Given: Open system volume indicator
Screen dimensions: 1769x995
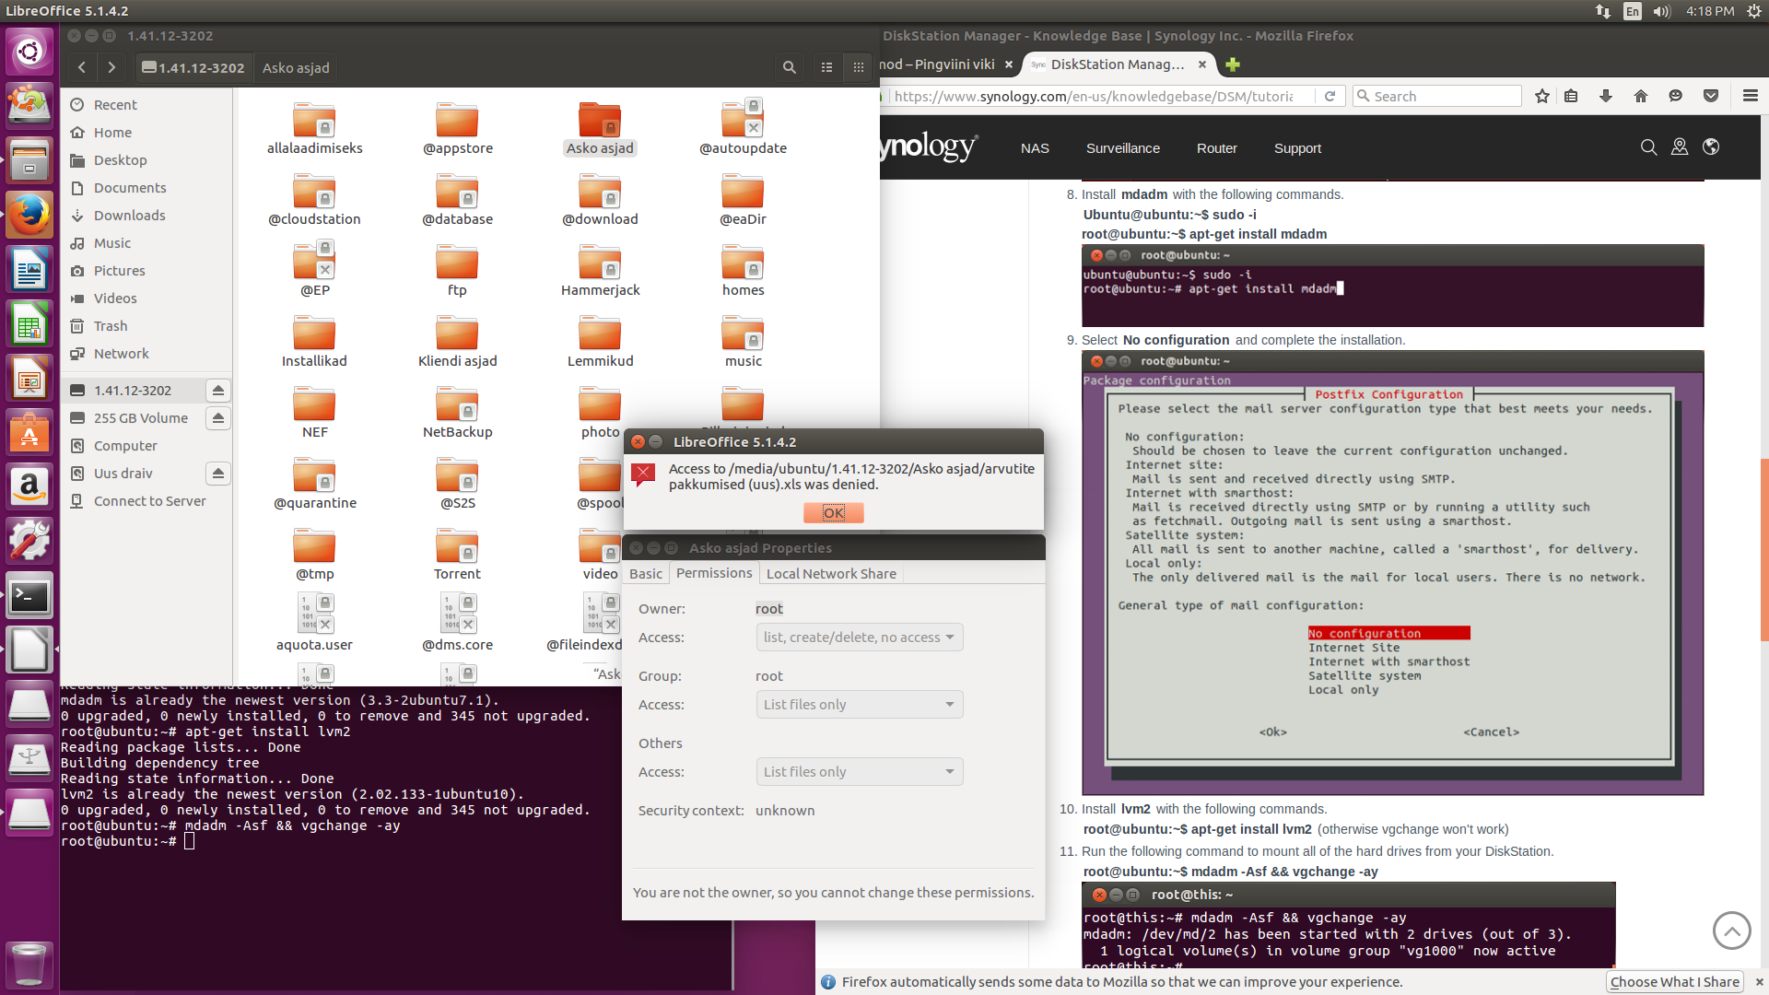Looking at the screenshot, I should click(x=1662, y=11).
